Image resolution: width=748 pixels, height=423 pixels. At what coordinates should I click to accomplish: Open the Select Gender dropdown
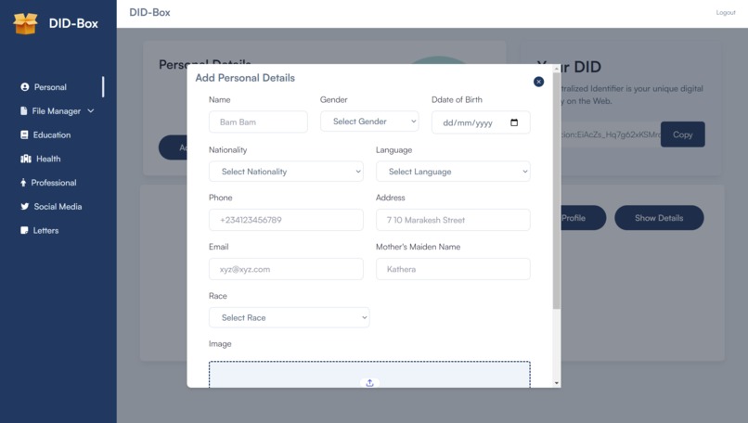point(369,122)
